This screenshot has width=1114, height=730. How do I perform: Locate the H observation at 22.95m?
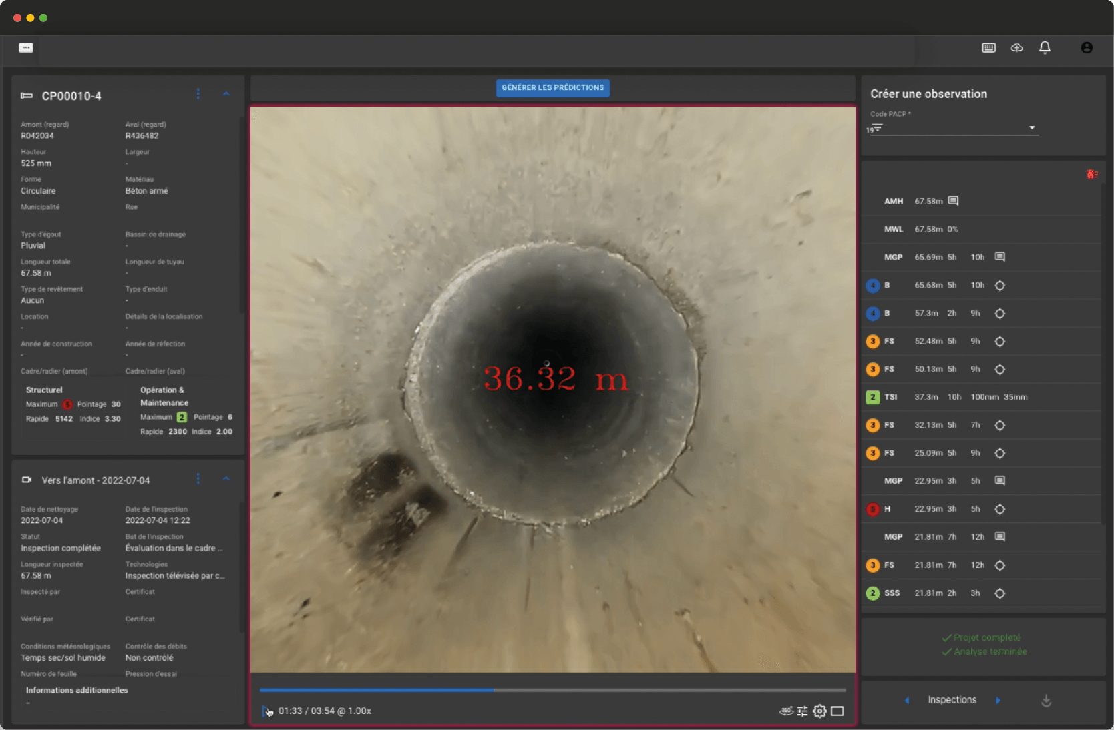point(1000,509)
